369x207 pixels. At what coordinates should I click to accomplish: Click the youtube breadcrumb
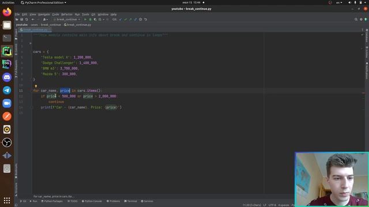(22, 25)
